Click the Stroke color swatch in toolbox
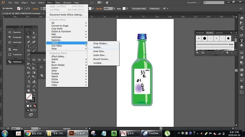Image resolution: width=245 pixels, height=137 pixels. [33, 100]
